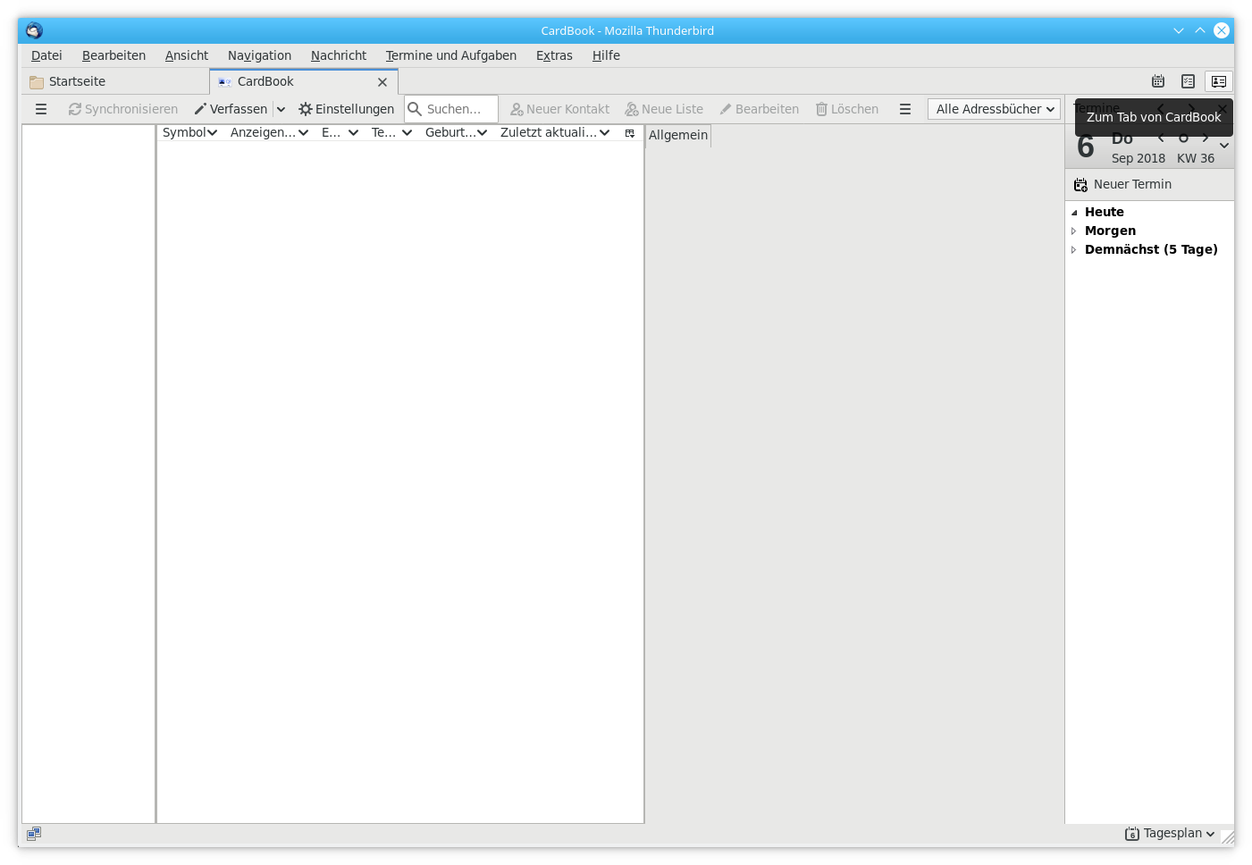The image size is (1252, 865).
Task: Expand Demnächst (5 Tage) section
Action: pos(1074,250)
